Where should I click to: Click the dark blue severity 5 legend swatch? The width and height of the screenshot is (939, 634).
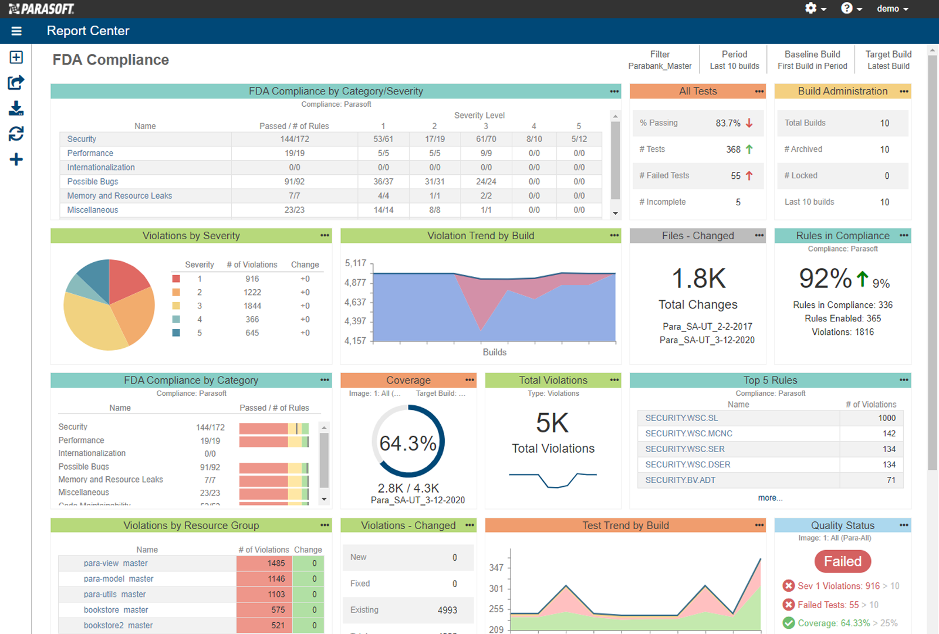point(176,333)
